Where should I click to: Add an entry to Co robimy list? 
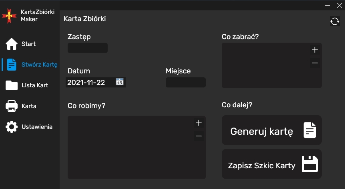(199, 123)
